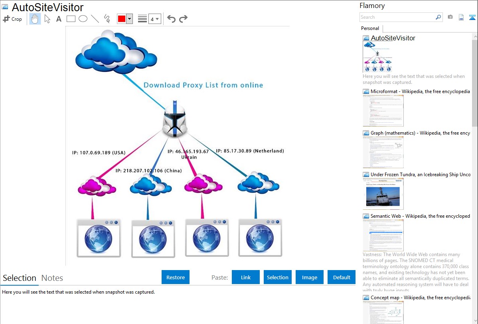The height and width of the screenshot is (324, 478).
Task: Paste as Link button
Action: 246,277
